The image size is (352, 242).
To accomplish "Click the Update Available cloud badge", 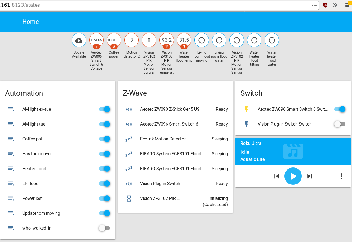I will [x=79, y=40].
